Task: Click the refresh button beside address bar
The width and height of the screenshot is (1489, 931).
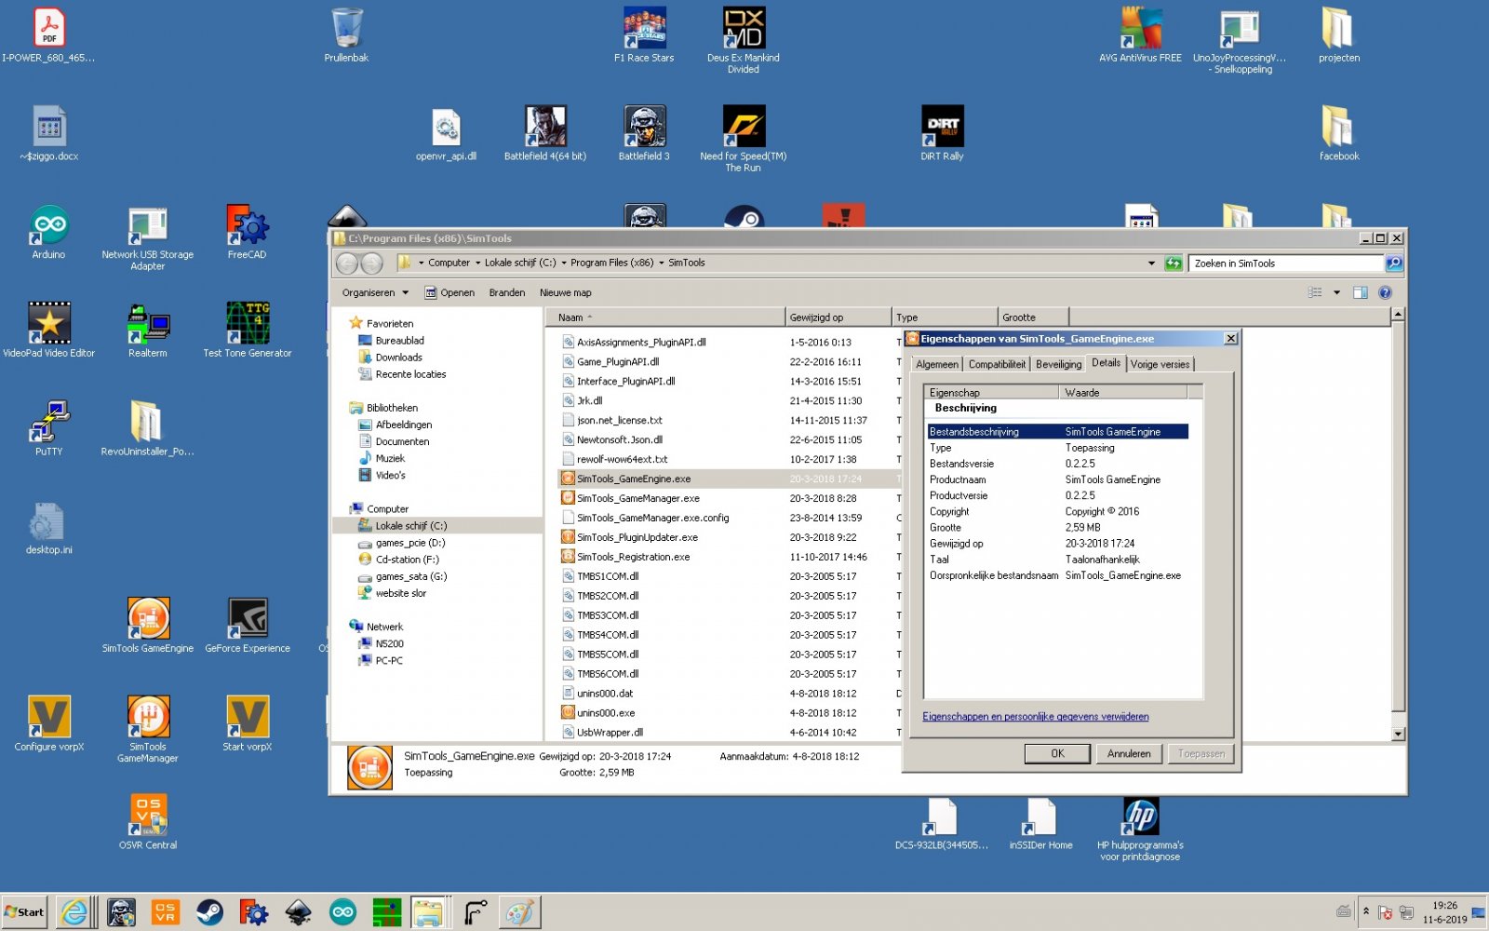Action: pyautogui.click(x=1174, y=263)
